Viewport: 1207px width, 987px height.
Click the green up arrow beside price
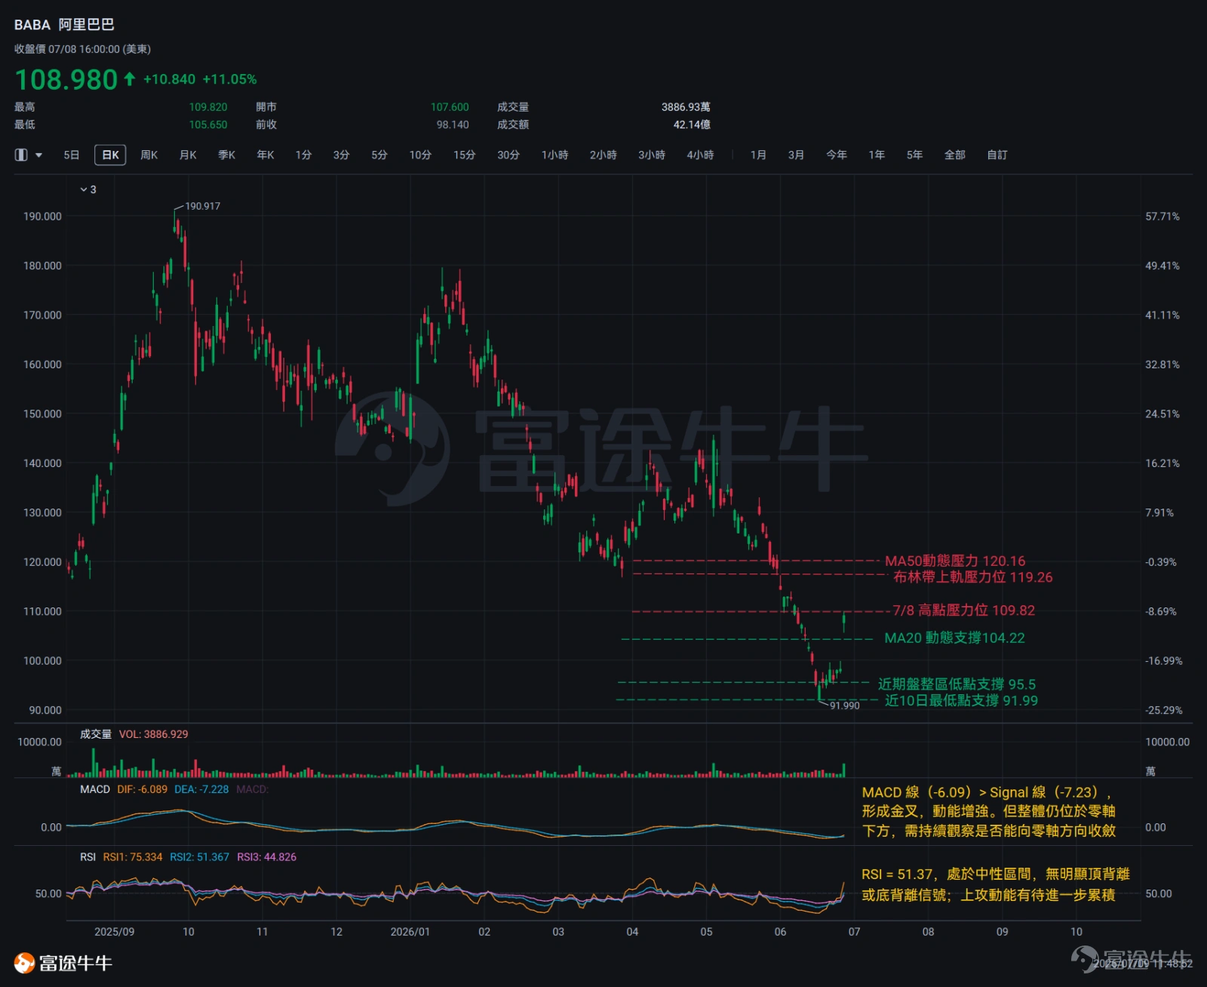pos(130,78)
